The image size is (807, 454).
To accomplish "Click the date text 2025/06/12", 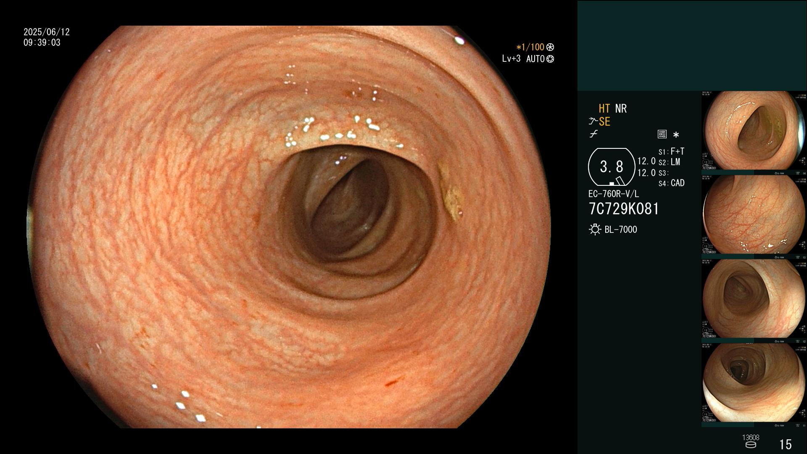I will pos(47,32).
